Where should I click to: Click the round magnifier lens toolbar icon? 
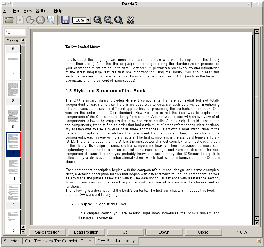coord(41,20)
